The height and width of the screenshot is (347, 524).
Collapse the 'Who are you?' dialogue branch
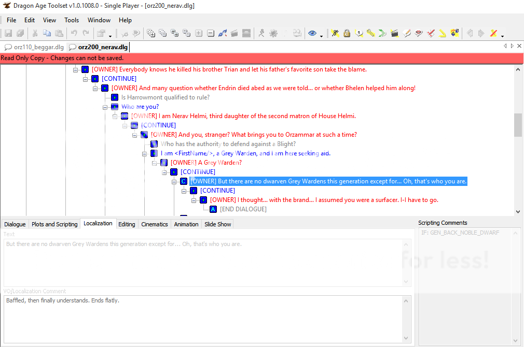click(105, 107)
